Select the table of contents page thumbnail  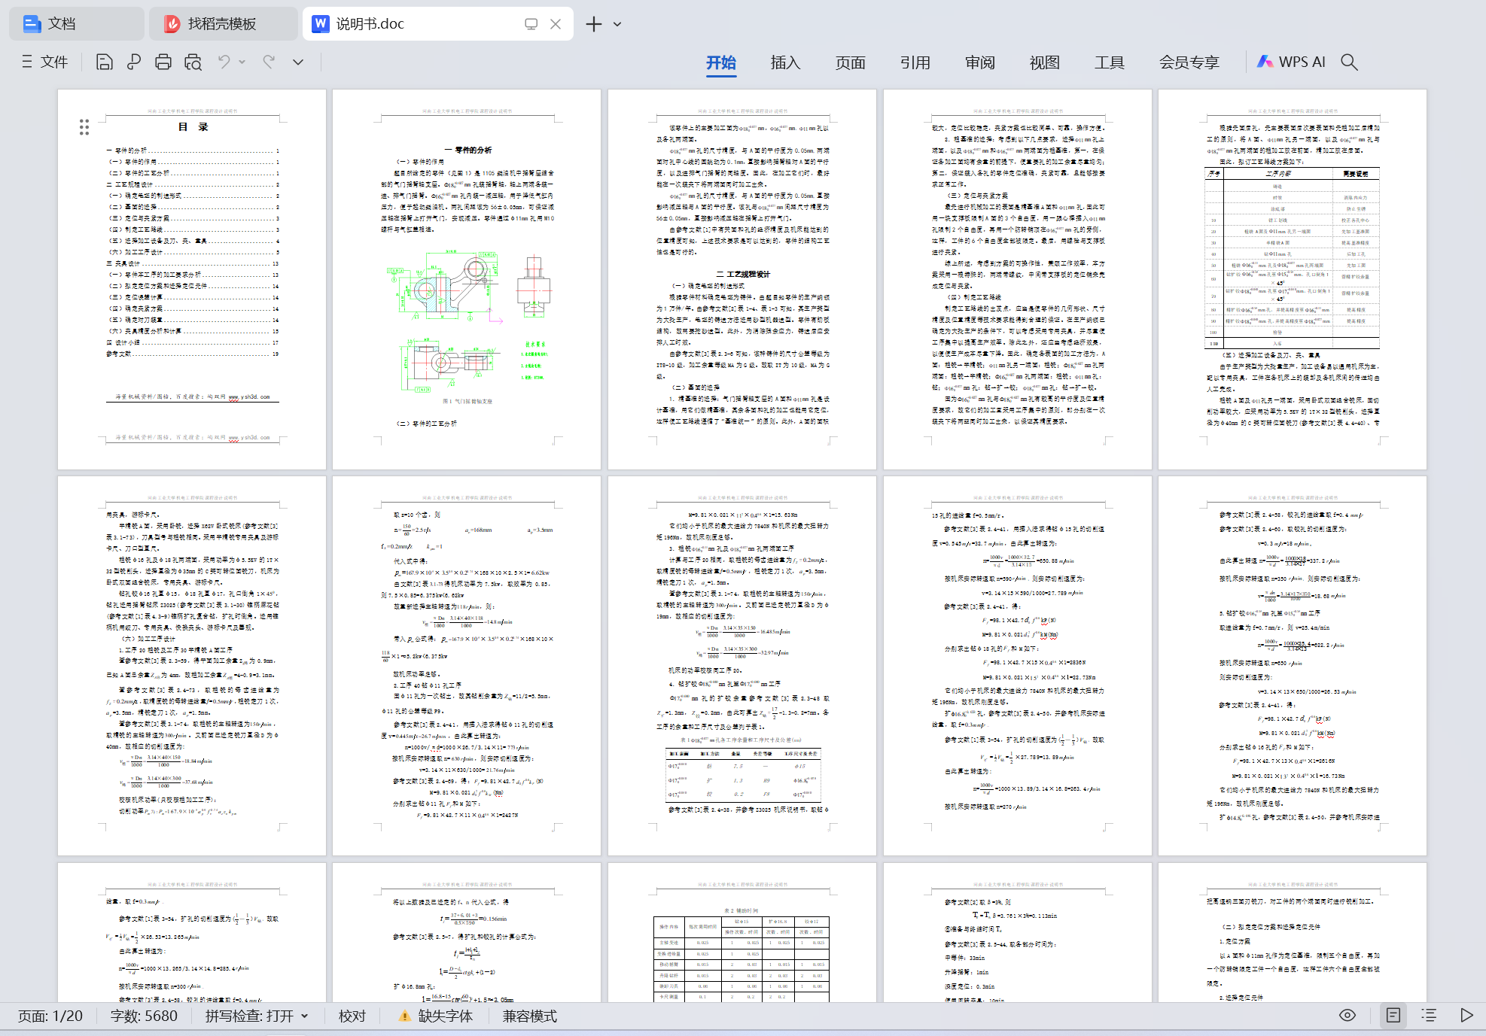point(192,279)
